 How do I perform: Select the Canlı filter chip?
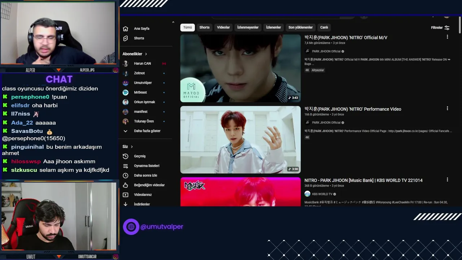pos(324,27)
